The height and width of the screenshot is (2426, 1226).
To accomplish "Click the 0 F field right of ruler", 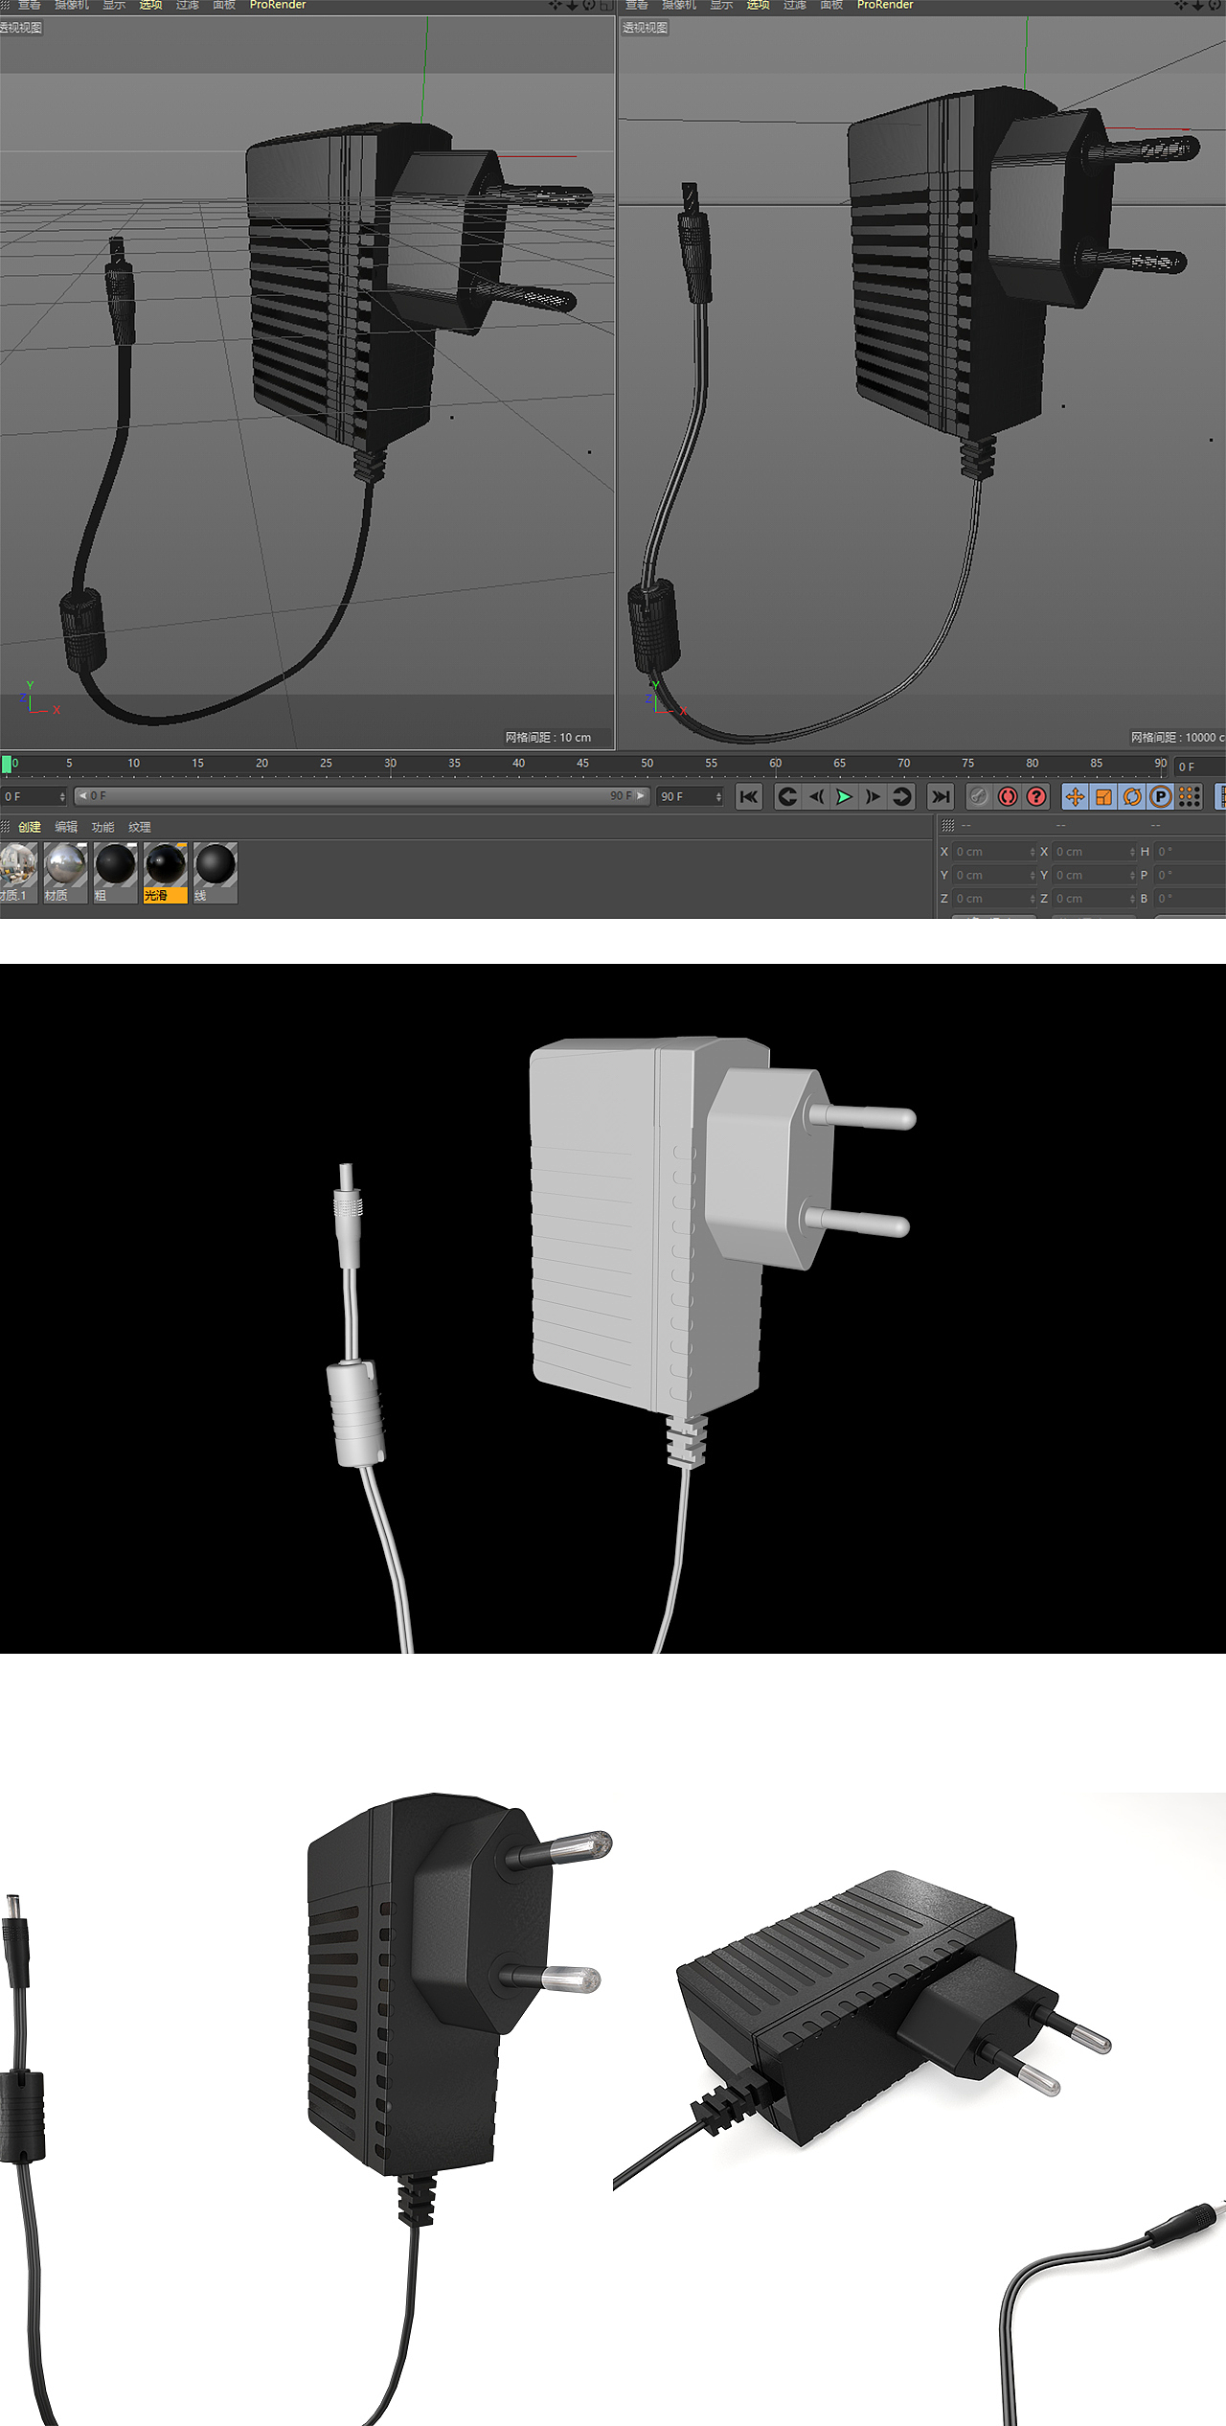I will pos(1199,767).
